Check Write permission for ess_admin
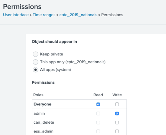This screenshot has width=166, height=135. [117, 131]
